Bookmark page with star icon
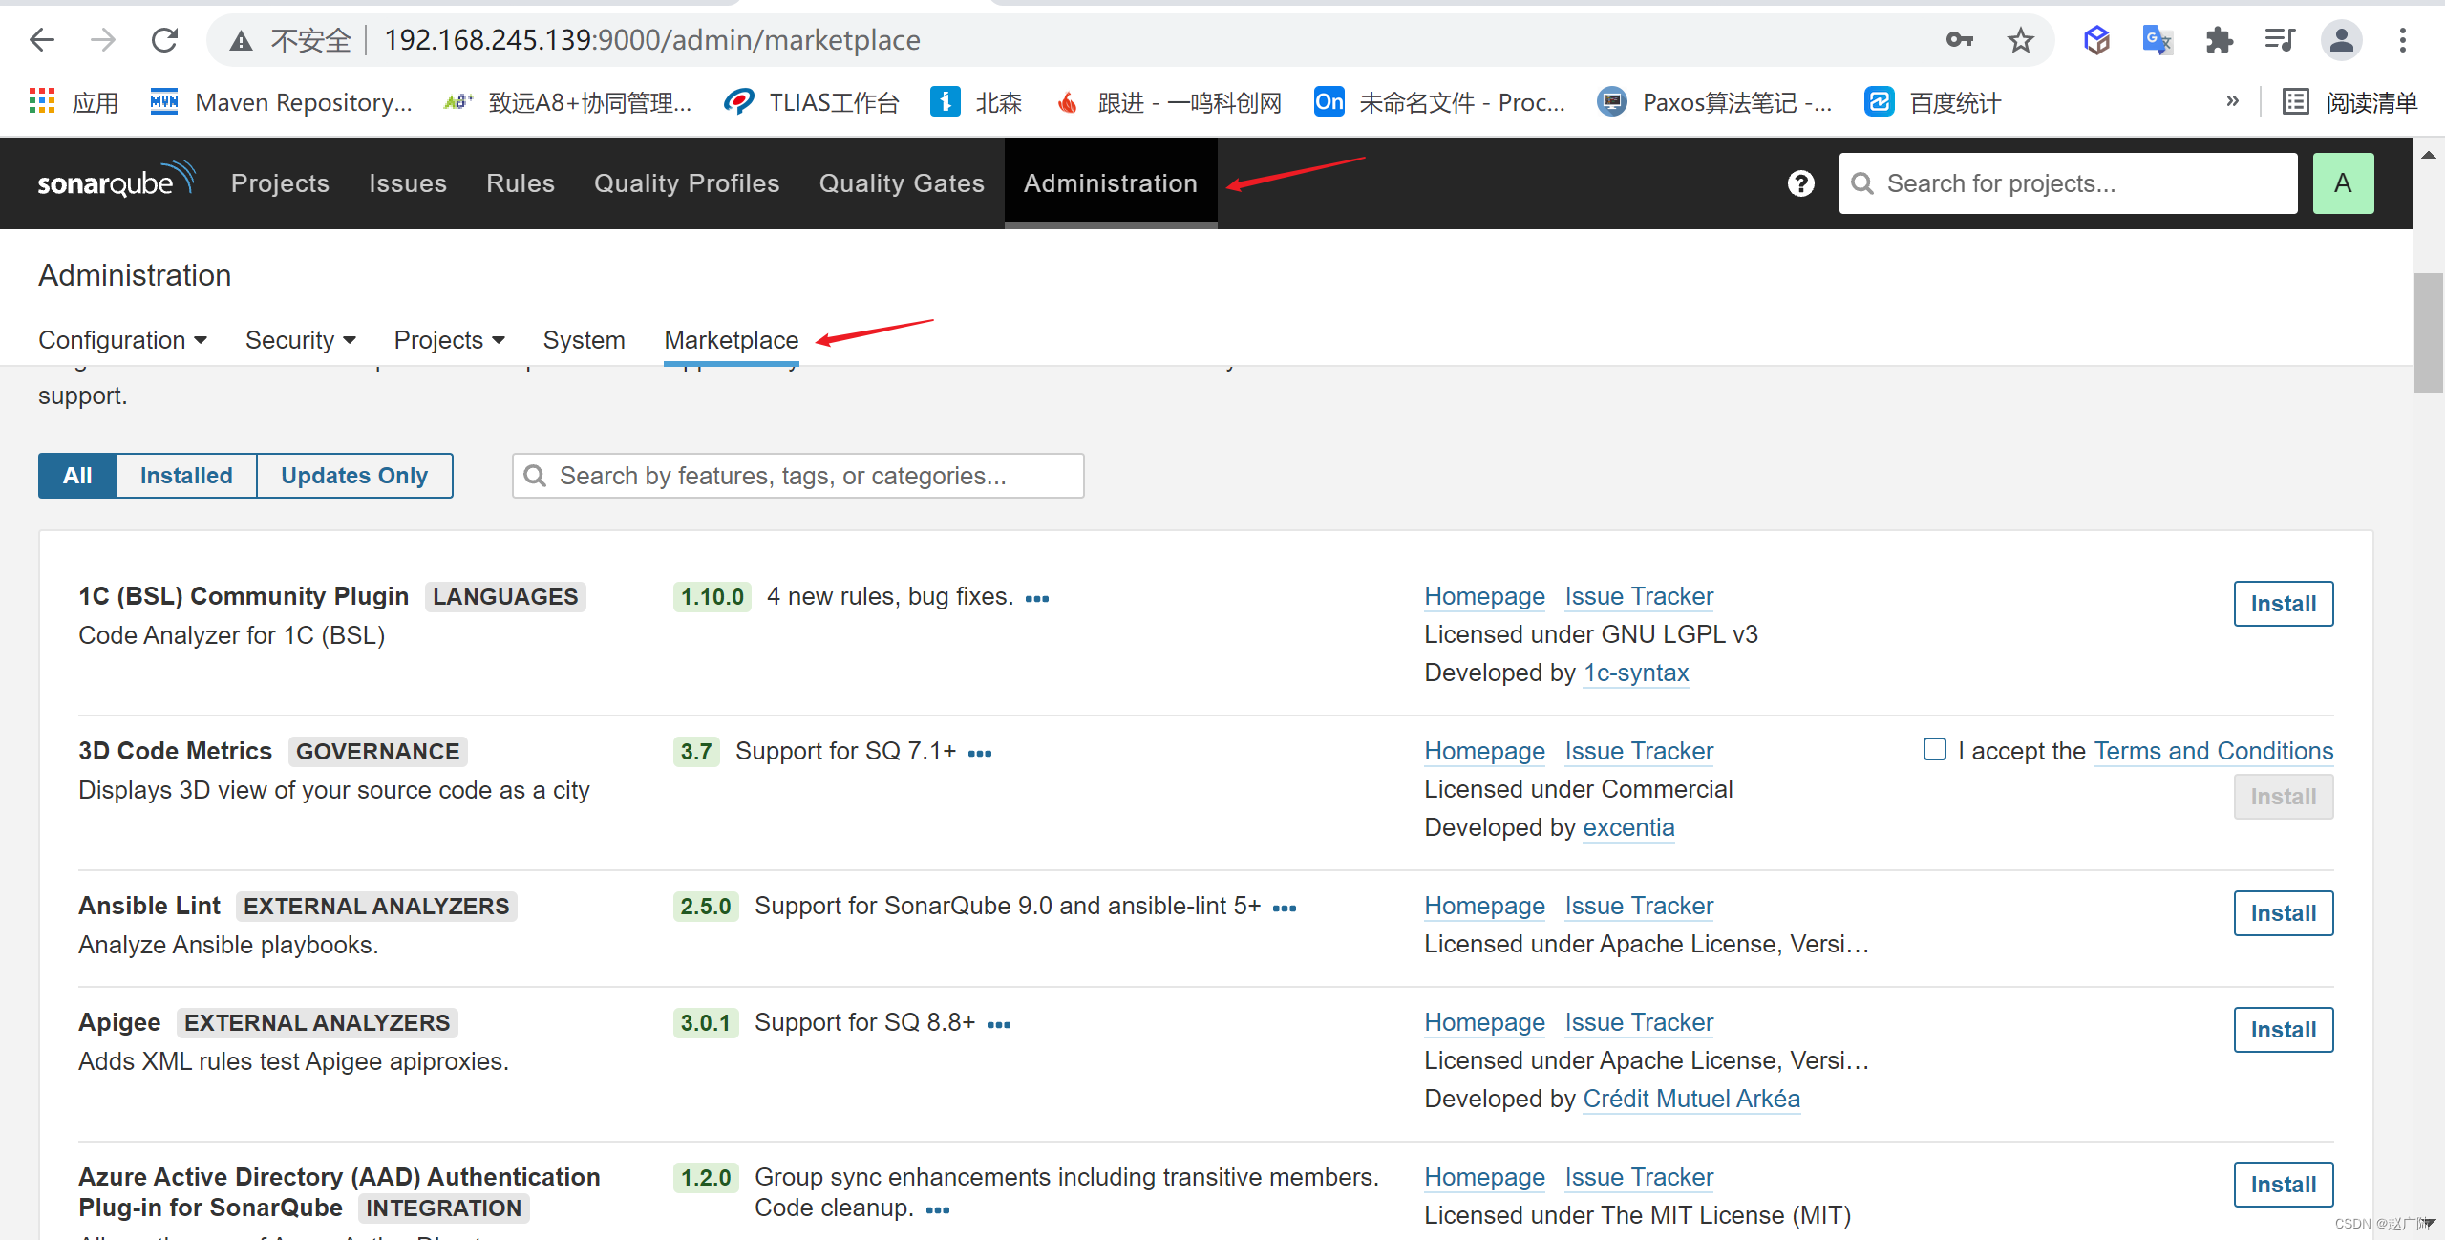 tap(2020, 40)
